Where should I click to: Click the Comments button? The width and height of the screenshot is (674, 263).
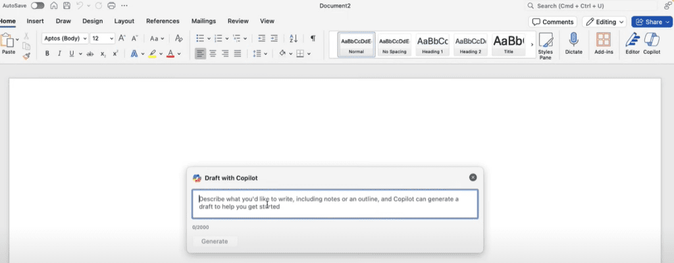coord(552,22)
